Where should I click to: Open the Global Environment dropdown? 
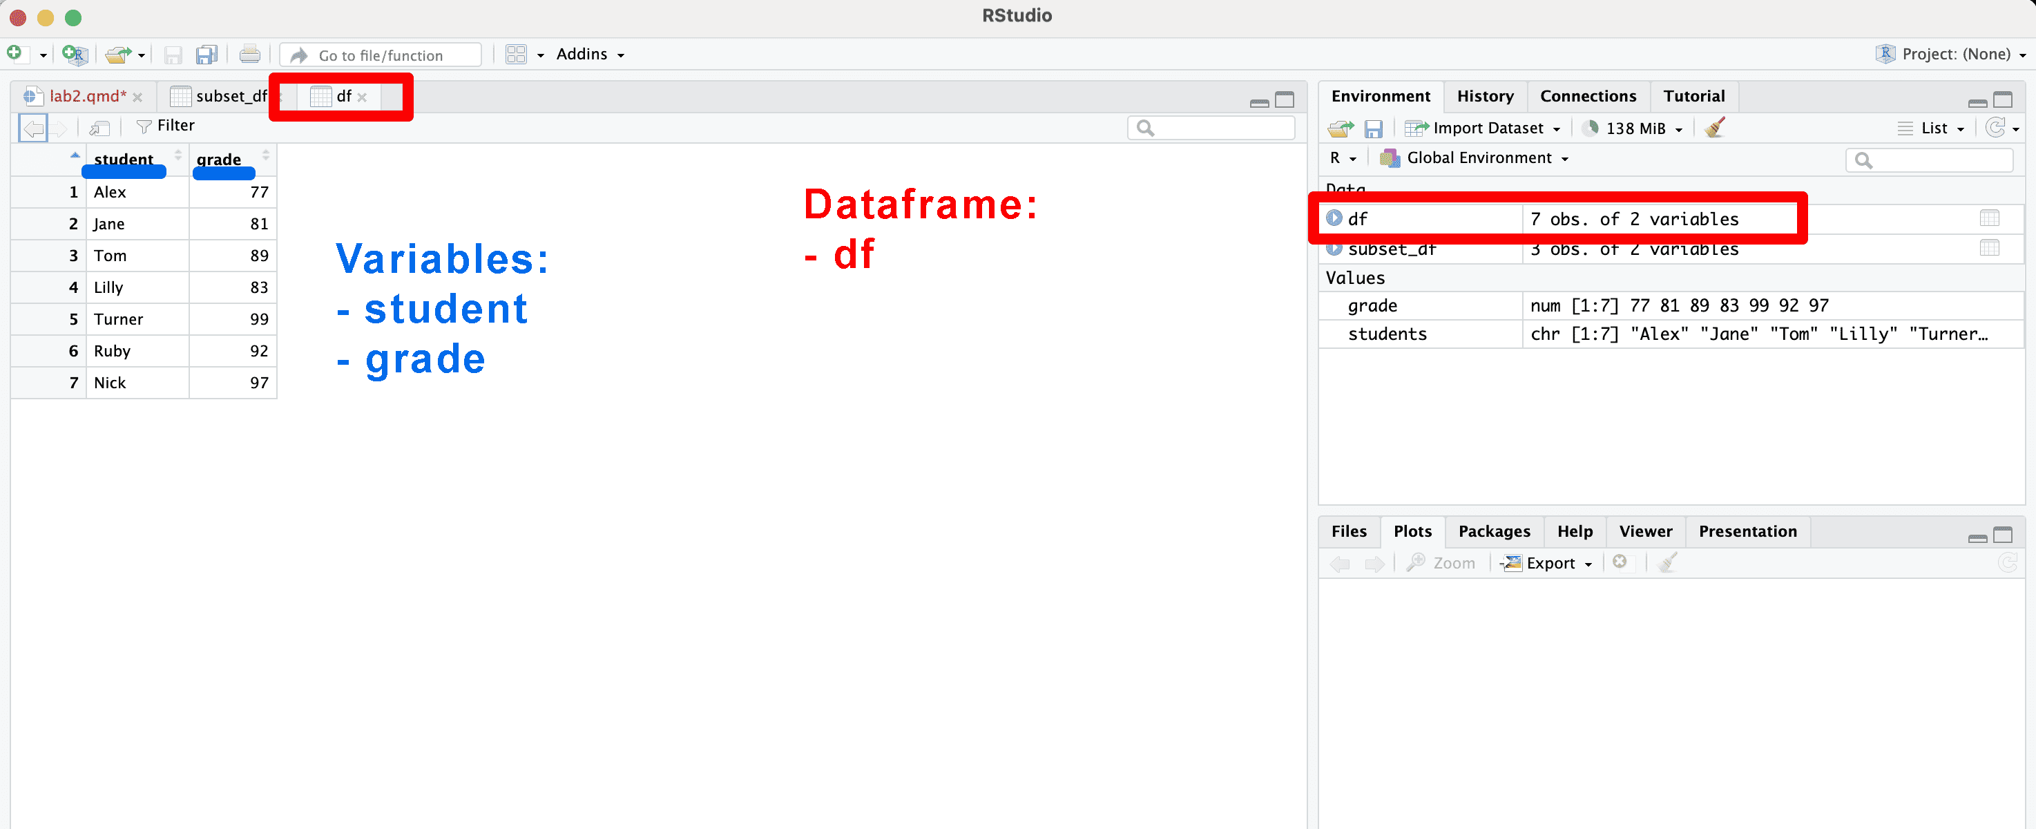pos(1479,158)
